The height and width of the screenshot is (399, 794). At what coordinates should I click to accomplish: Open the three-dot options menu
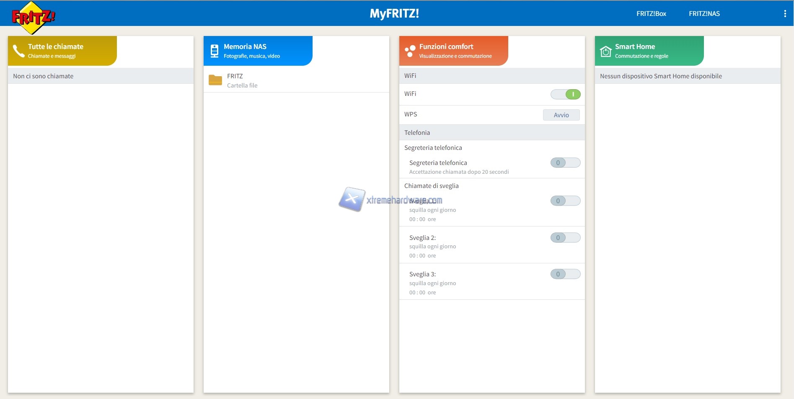coord(784,14)
